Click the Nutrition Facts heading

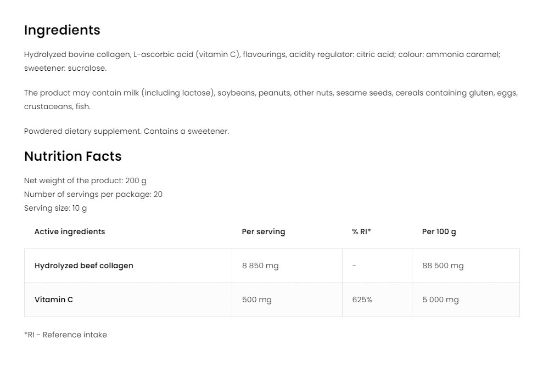pyautogui.click(x=72, y=156)
